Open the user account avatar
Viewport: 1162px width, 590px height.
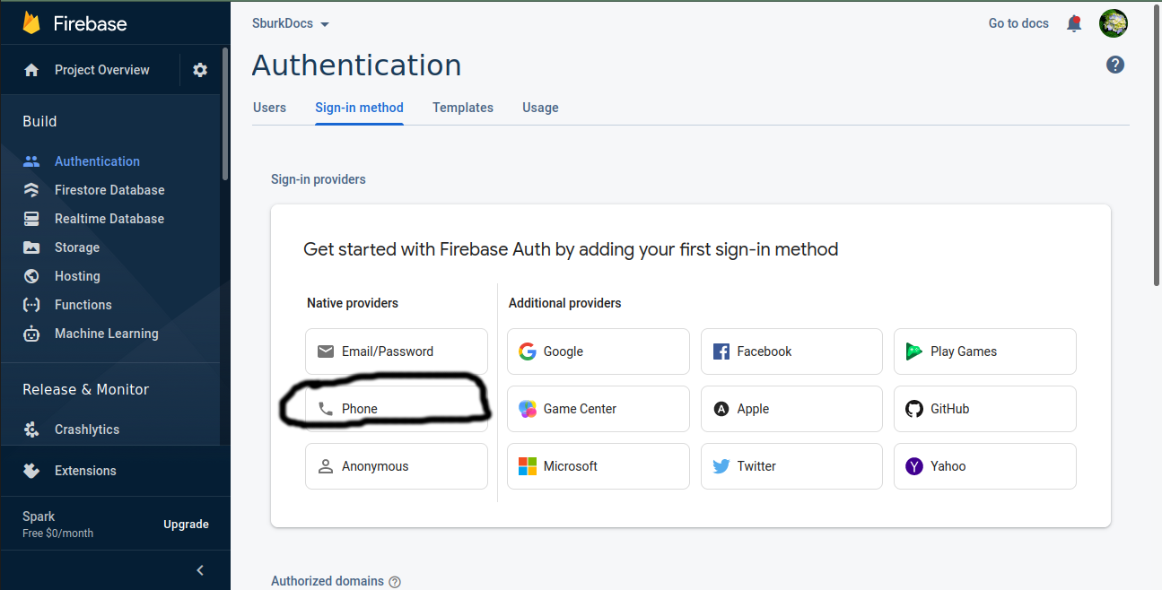1114,24
